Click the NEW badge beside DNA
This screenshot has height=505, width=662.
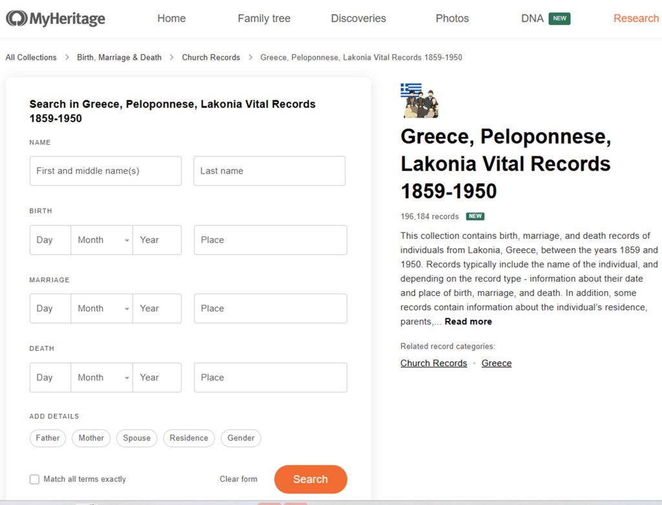point(559,19)
